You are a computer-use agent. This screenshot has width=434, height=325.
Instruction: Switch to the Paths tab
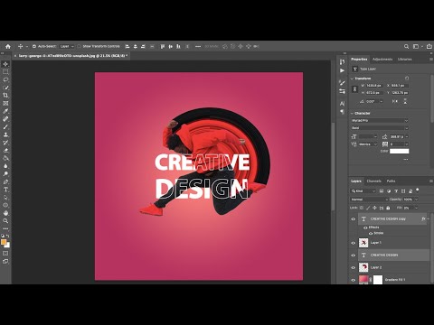[391, 181]
